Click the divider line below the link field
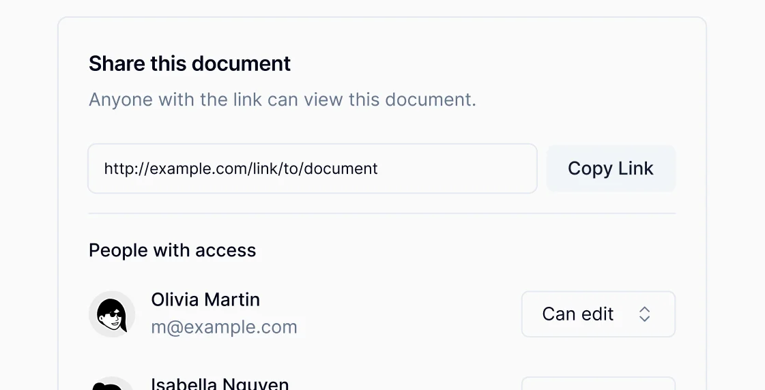Screen dimensions: 765x390 pos(381,213)
